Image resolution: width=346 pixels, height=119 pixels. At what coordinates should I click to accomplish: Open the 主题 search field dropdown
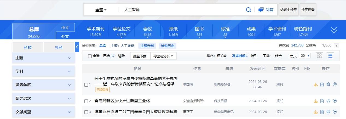101,10
